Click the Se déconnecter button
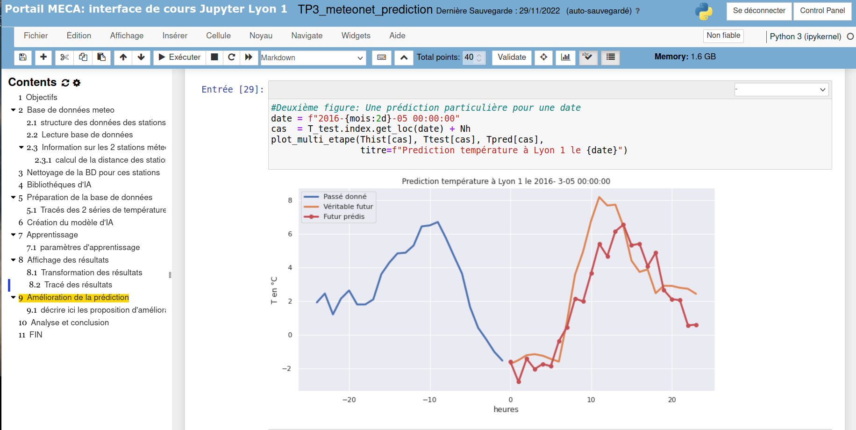Viewport: 856px width, 430px height. tap(759, 11)
